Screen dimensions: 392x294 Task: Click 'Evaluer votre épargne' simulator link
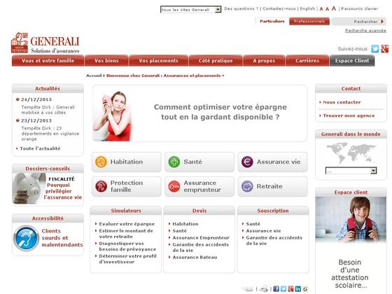(x=127, y=224)
